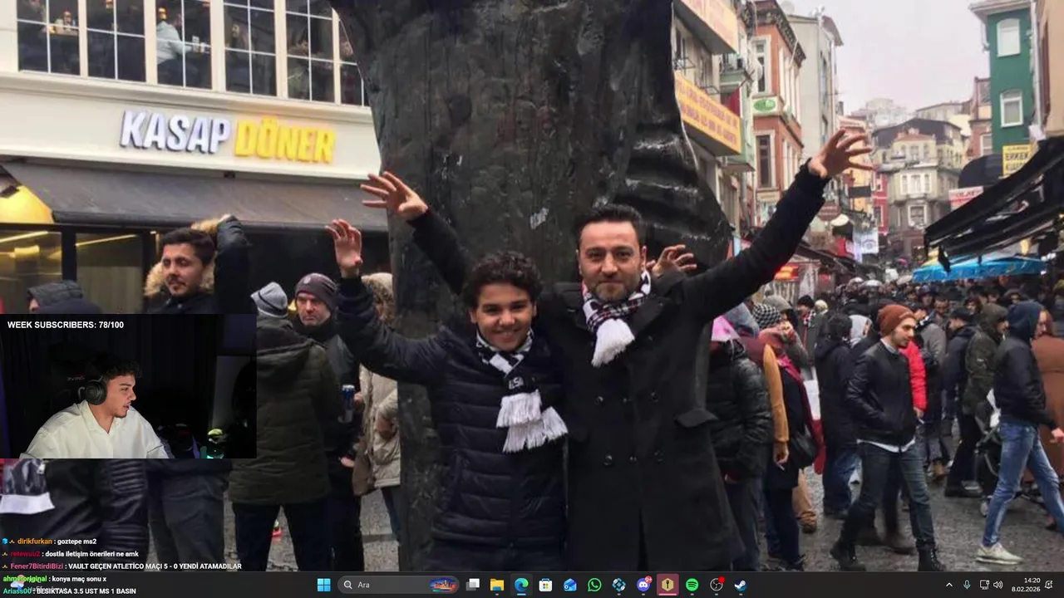Open Steam from the taskbar
This screenshot has height=598, width=1064.
[741, 585]
